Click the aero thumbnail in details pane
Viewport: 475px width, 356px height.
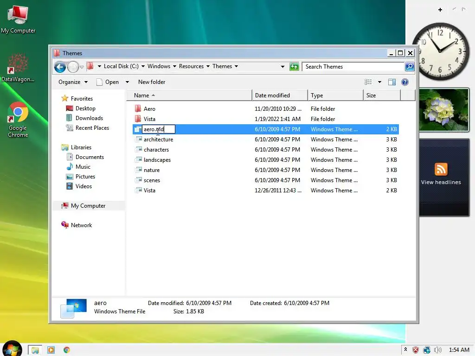[74, 308]
